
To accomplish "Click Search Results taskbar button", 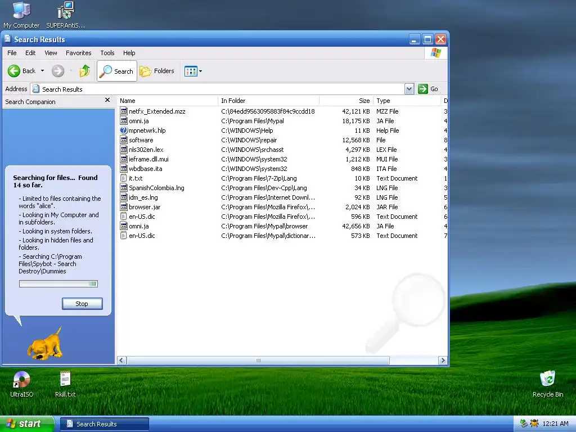I will point(104,424).
